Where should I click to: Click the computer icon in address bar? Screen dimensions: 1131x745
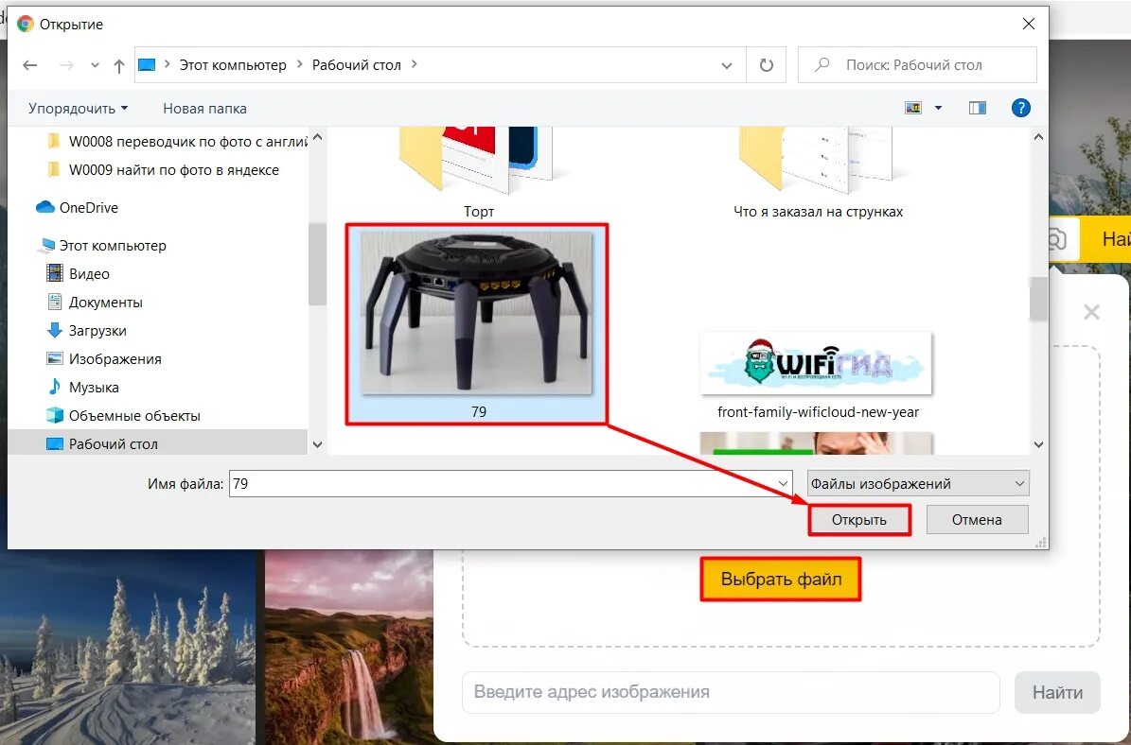pyautogui.click(x=147, y=65)
